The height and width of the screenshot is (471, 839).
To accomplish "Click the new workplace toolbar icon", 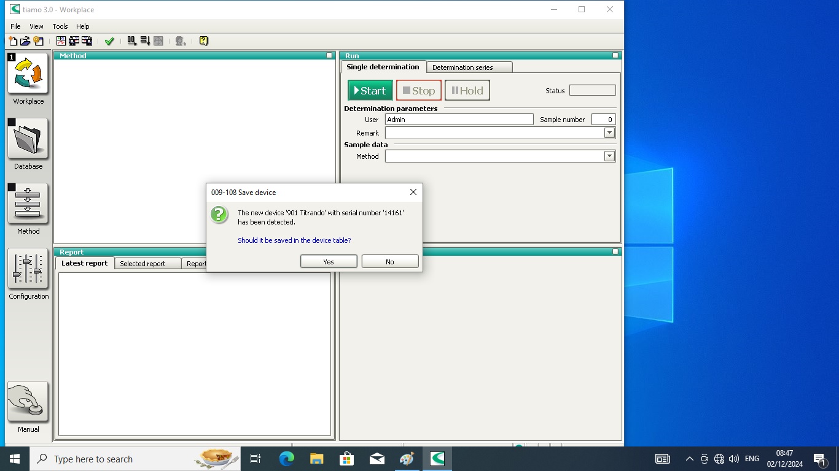I will pos(12,41).
